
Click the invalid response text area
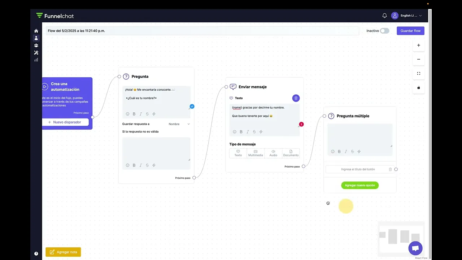156,149
